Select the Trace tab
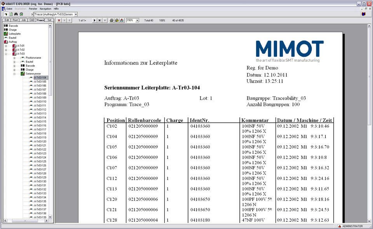 pos(40,20)
